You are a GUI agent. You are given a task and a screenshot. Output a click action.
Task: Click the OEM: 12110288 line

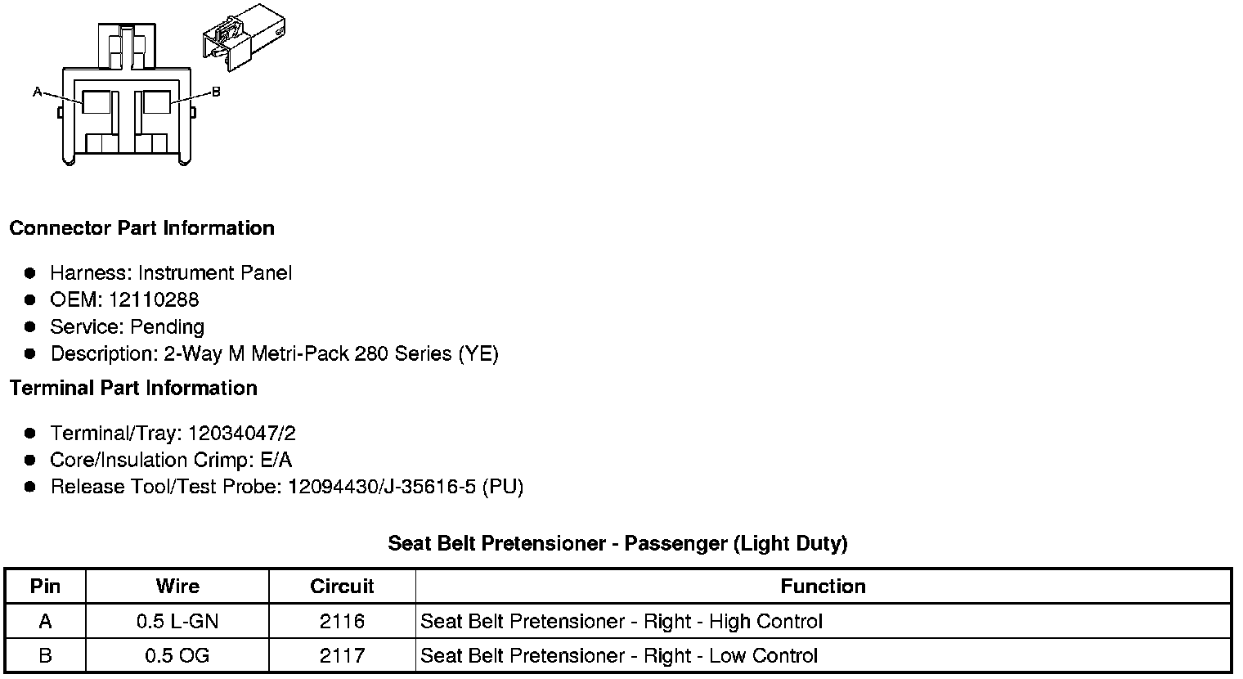[124, 299]
